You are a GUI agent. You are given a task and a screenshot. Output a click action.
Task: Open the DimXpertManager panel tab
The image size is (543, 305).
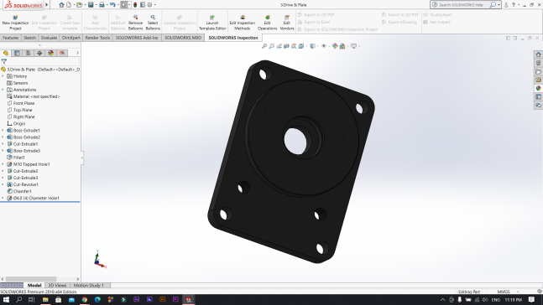point(39,53)
